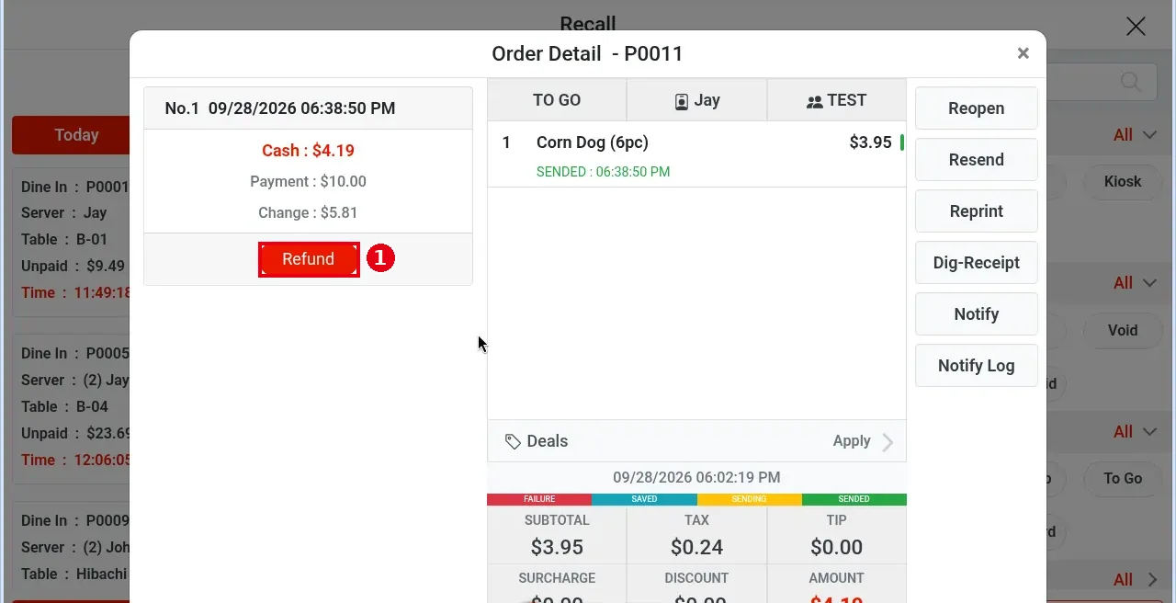This screenshot has height=603, width=1176.
Task: Click the Notify button
Action: 977,314
